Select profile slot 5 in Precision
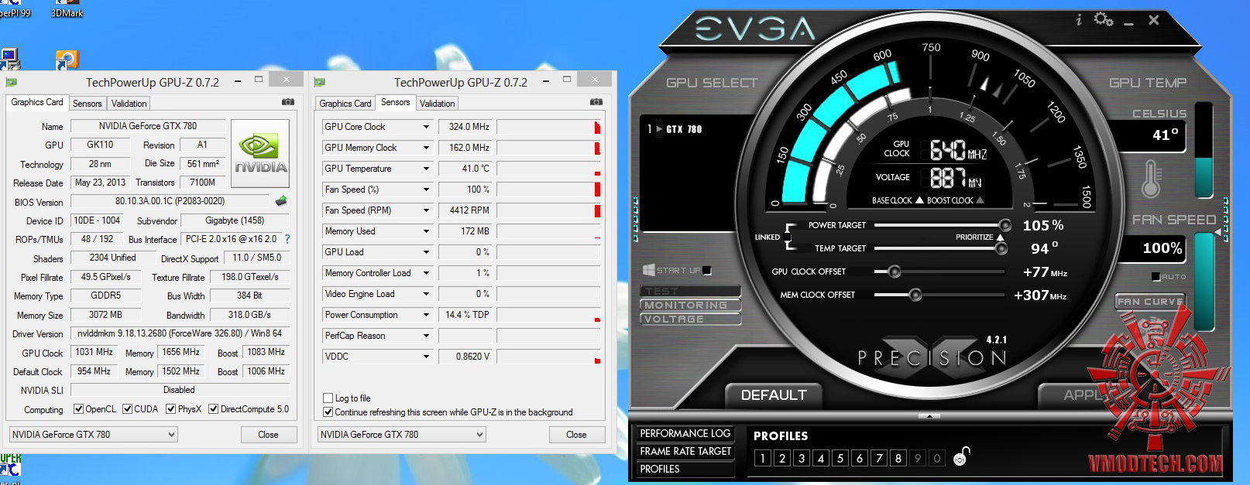 click(840, 458)
